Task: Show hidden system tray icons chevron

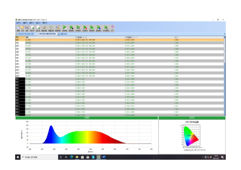Action: 203,157
